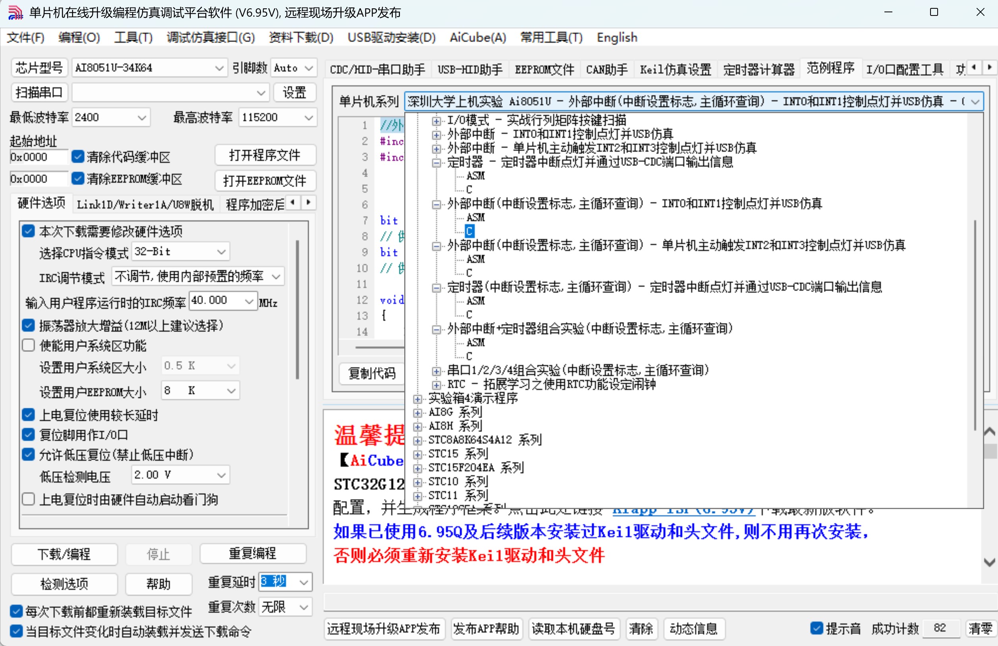Open 调试仿真接口(G) menu
Screen dimensions: 998x646
(x=210, y=38)
